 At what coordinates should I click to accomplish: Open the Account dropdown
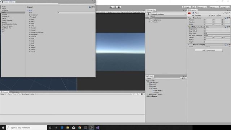pyautogui.click(x=202, y=7)
